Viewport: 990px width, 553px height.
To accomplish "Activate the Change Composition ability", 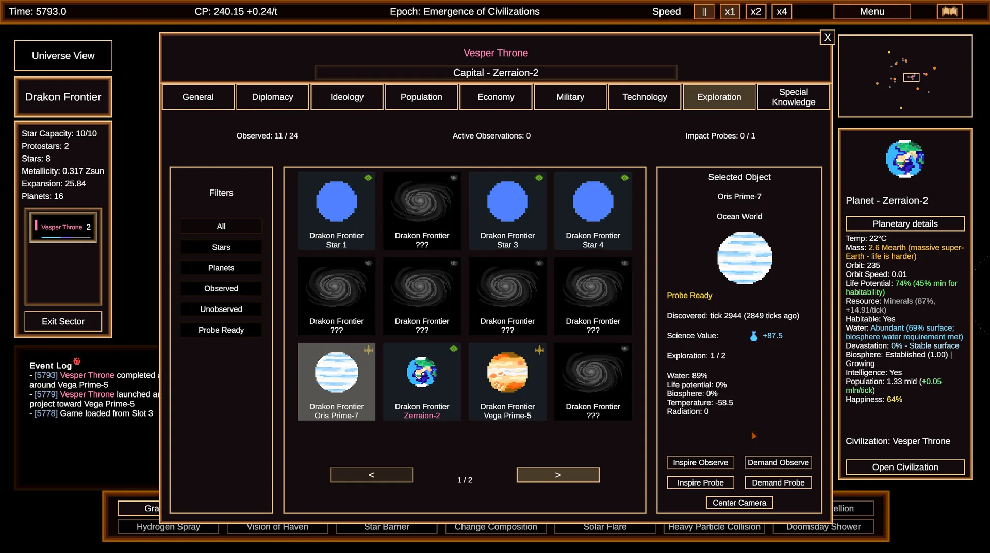I will 496,527.
